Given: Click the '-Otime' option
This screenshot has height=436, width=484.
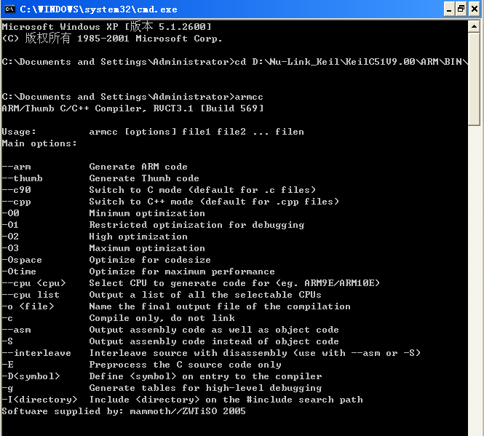Looking at the screenshot, I should [x=19, y=271].
